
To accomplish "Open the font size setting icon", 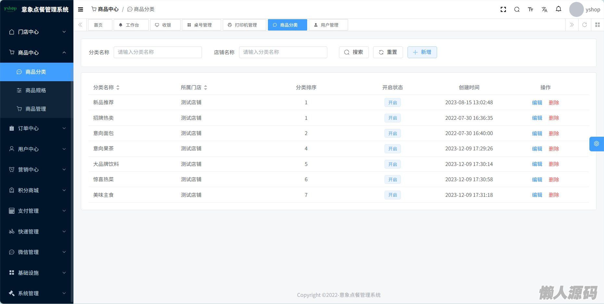I will pyautogui.click(x=531, y=9).
